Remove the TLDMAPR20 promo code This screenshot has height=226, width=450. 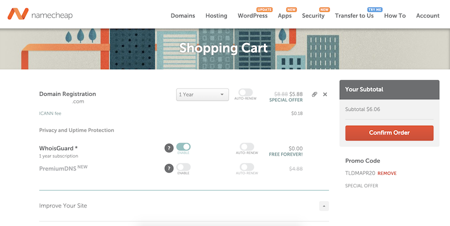(386, 173)
